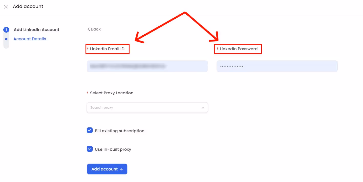The image size is (363, 182).
Task: Click the checkmark icon in Bill existing subscription
Action: coord(90,130)
